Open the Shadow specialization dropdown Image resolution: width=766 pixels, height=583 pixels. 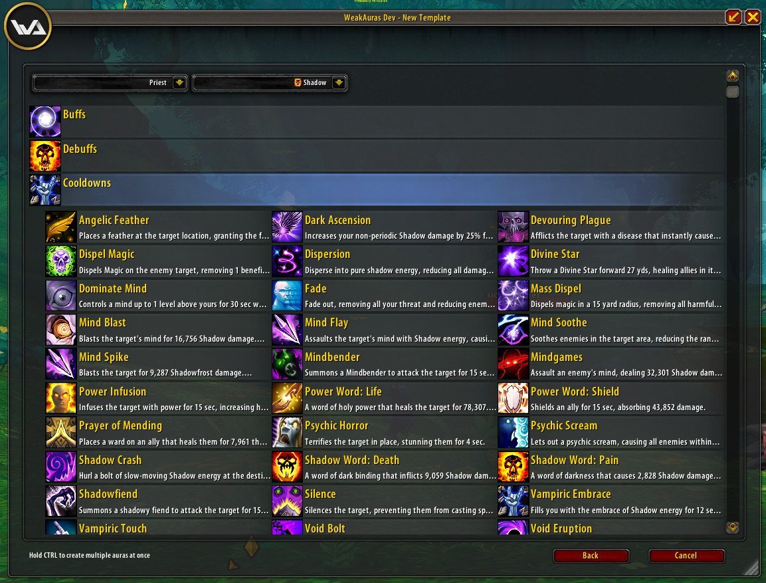270,82
